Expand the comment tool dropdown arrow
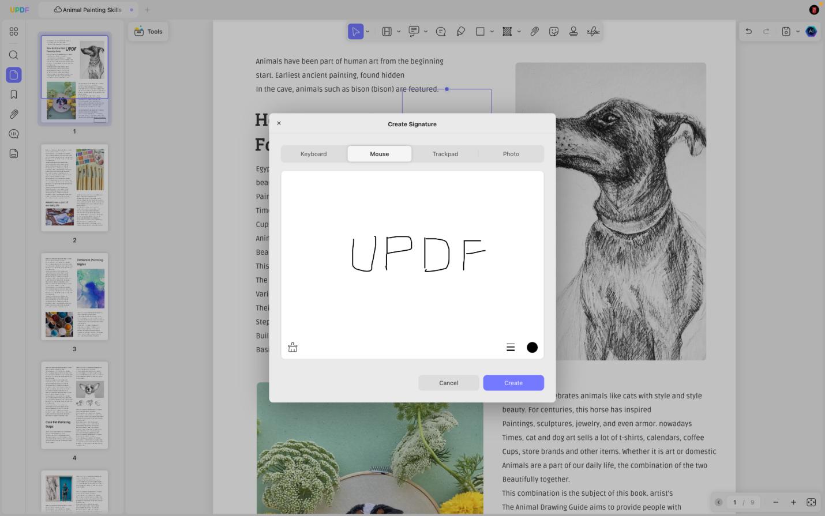The width and height of the screenshot is (825, 516). coord(426,32)
